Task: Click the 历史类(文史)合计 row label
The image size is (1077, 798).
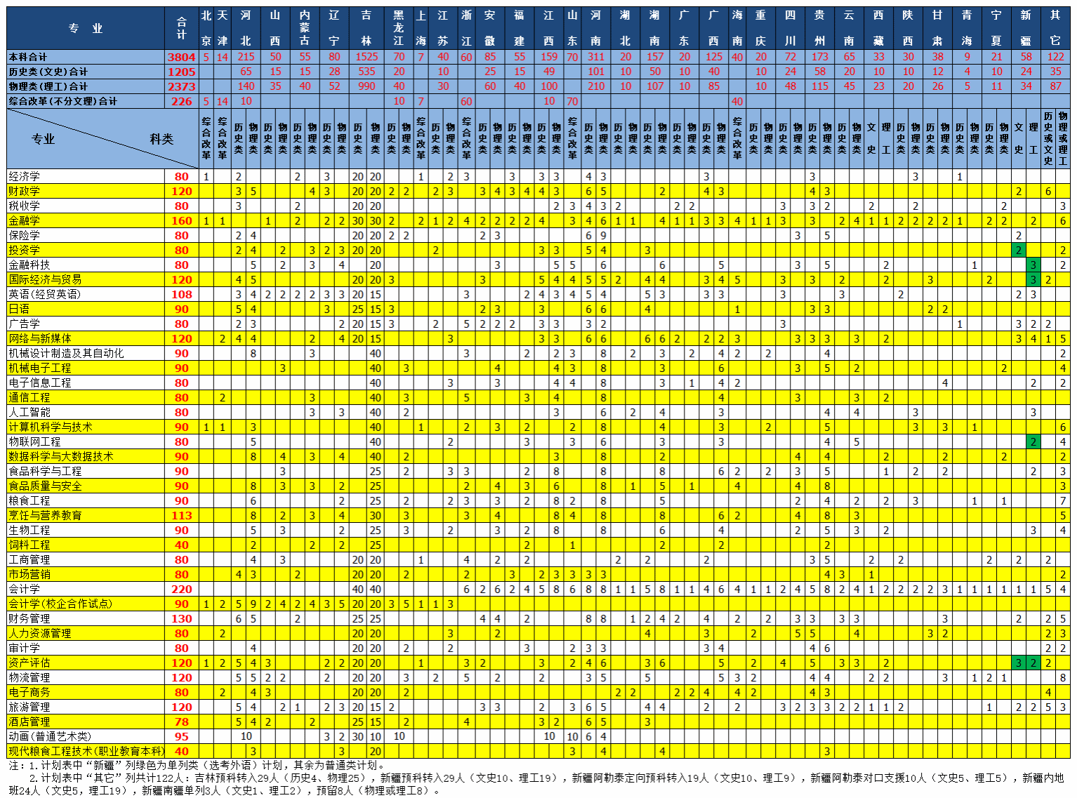Action: click(x=48, y=72)
